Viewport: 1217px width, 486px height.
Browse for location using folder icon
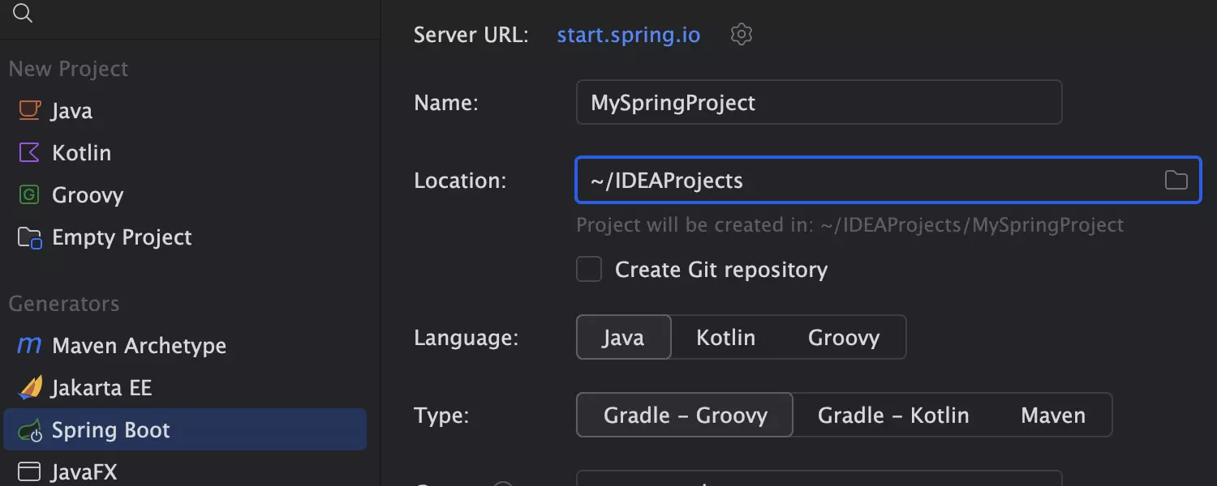(1176, 180)
